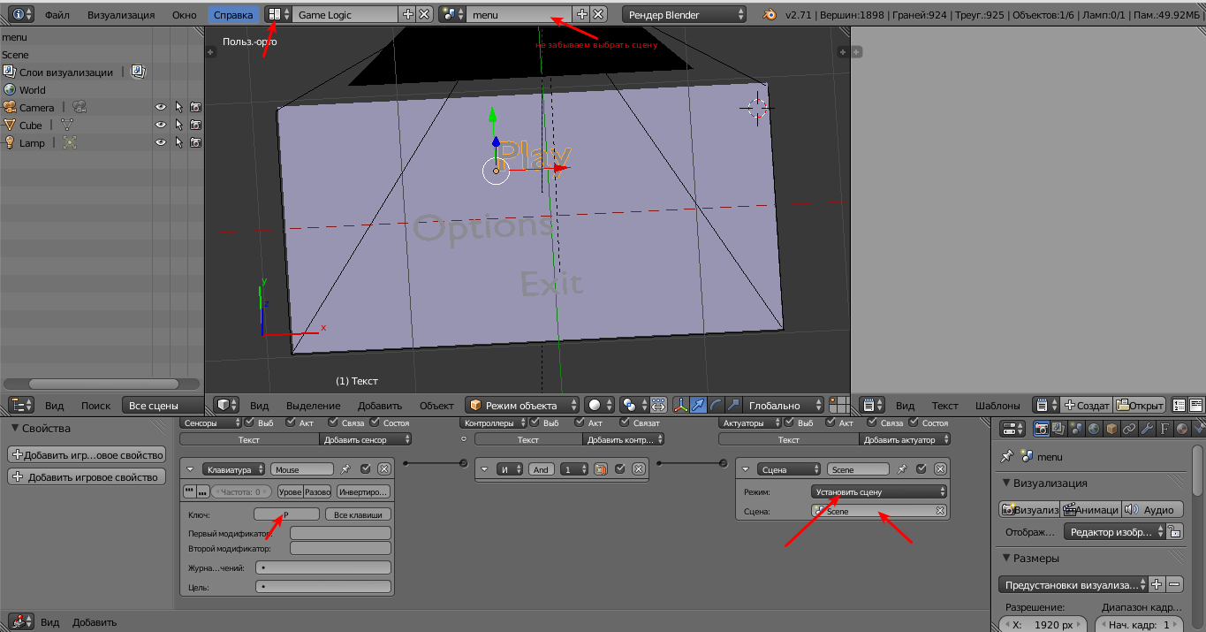
Task: Pin the Клавиатура sensor
Action: pyautogui.click(x=345, y=469)
